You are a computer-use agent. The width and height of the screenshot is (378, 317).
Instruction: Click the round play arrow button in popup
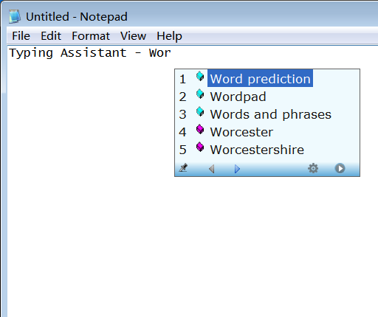340,168
